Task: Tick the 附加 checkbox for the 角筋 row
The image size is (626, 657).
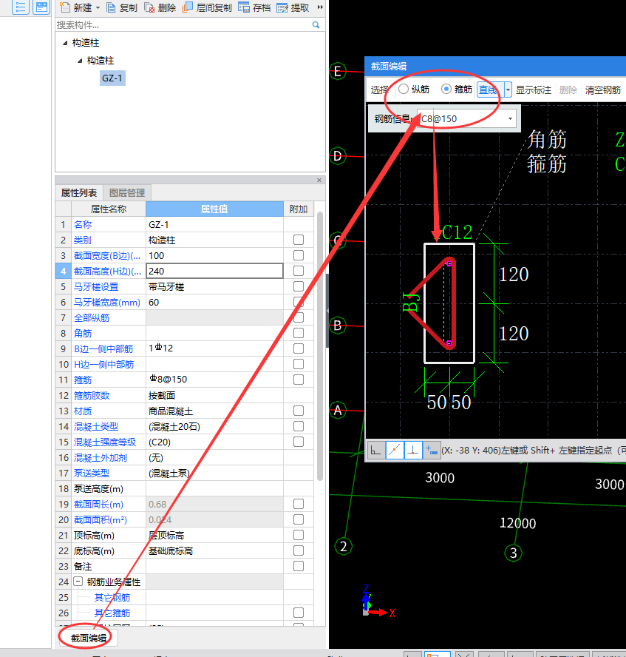Action: click(299, 333)
